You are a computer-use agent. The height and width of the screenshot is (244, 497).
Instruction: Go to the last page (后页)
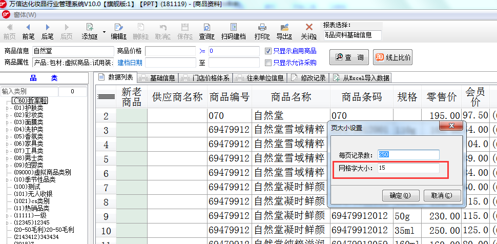coord(67,32)
